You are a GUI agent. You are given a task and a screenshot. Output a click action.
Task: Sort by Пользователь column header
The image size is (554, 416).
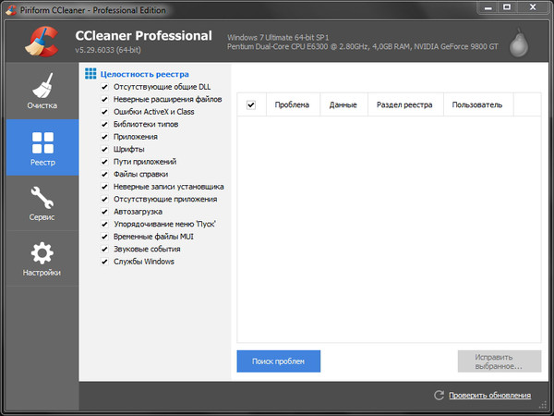[x=478, y=104]
